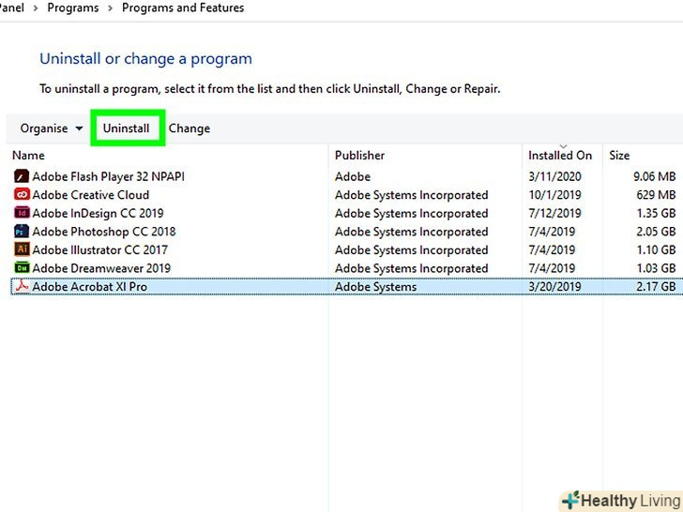Click the Uninstall button
The image size is (683, 512).
click(127, 128)
